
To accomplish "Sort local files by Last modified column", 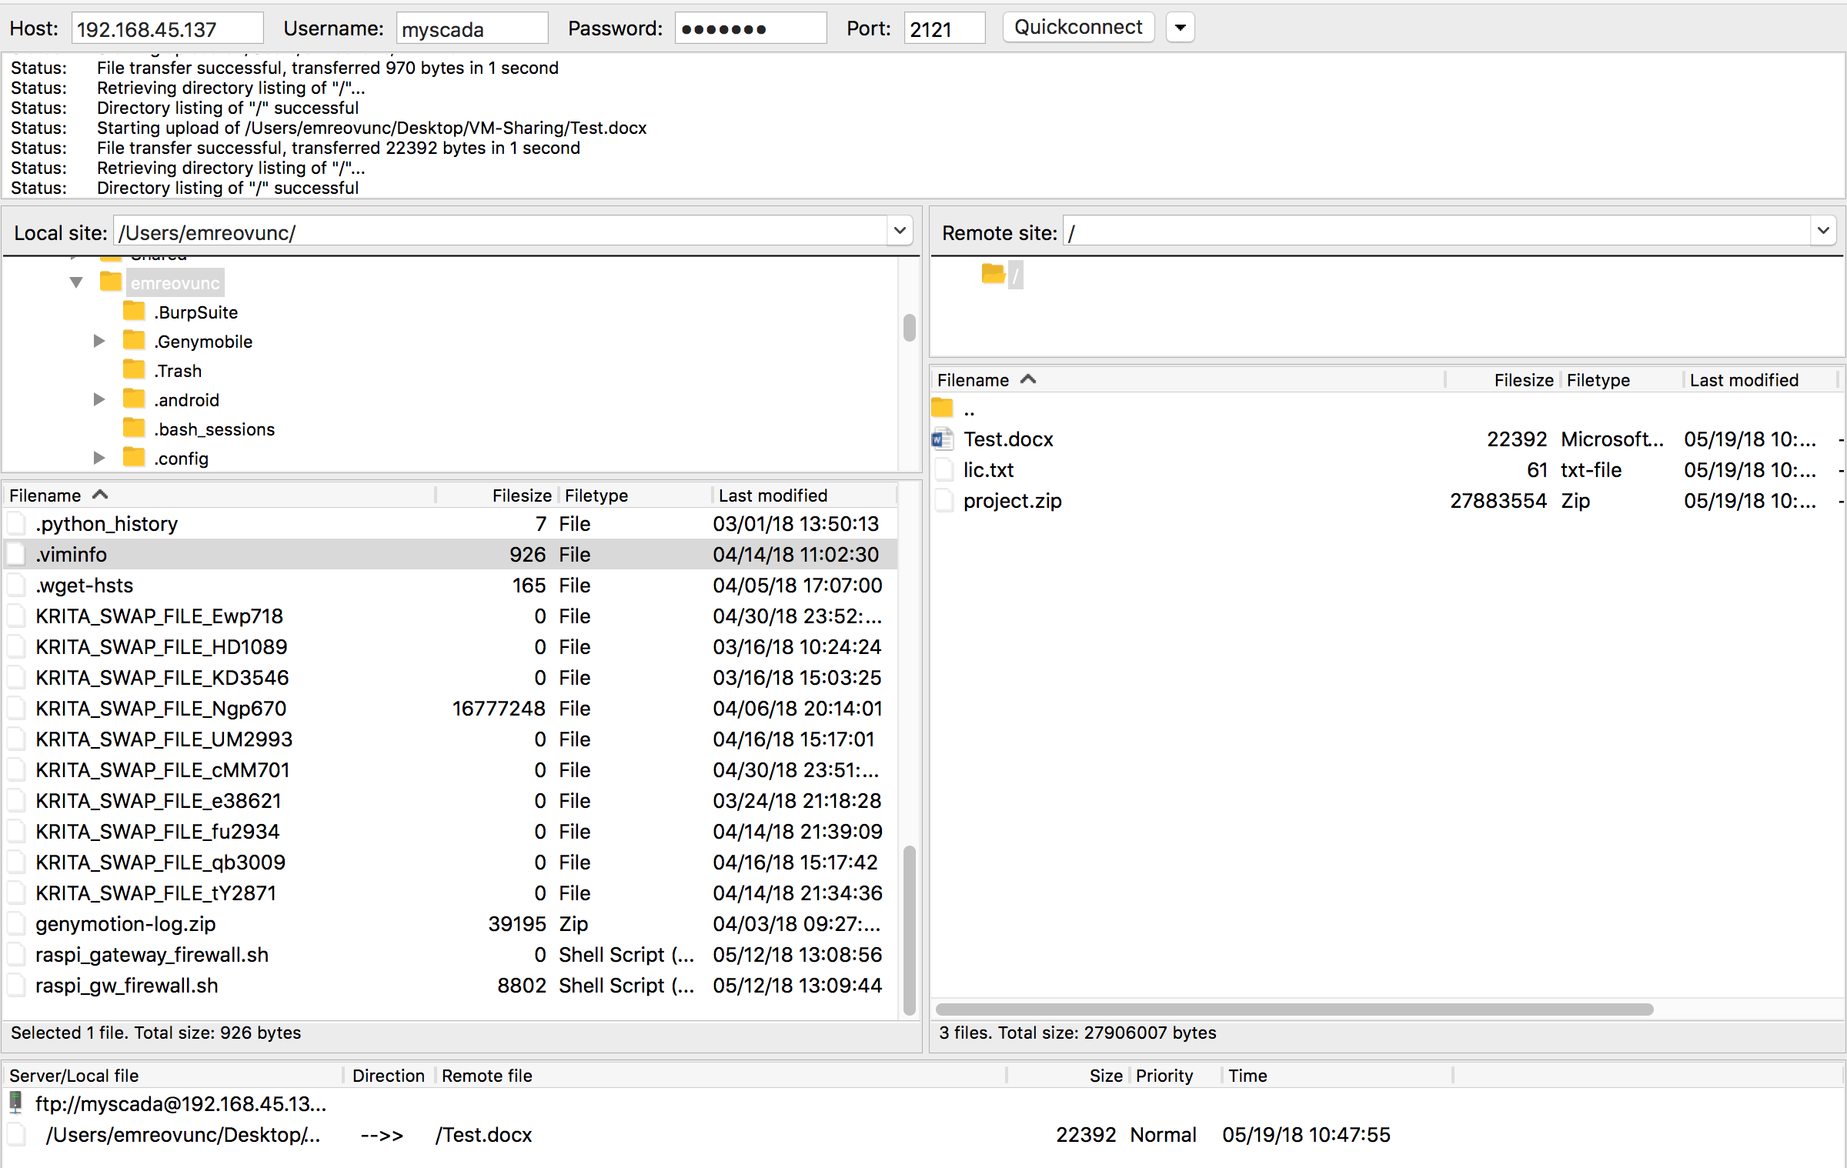I will (773, 496).
